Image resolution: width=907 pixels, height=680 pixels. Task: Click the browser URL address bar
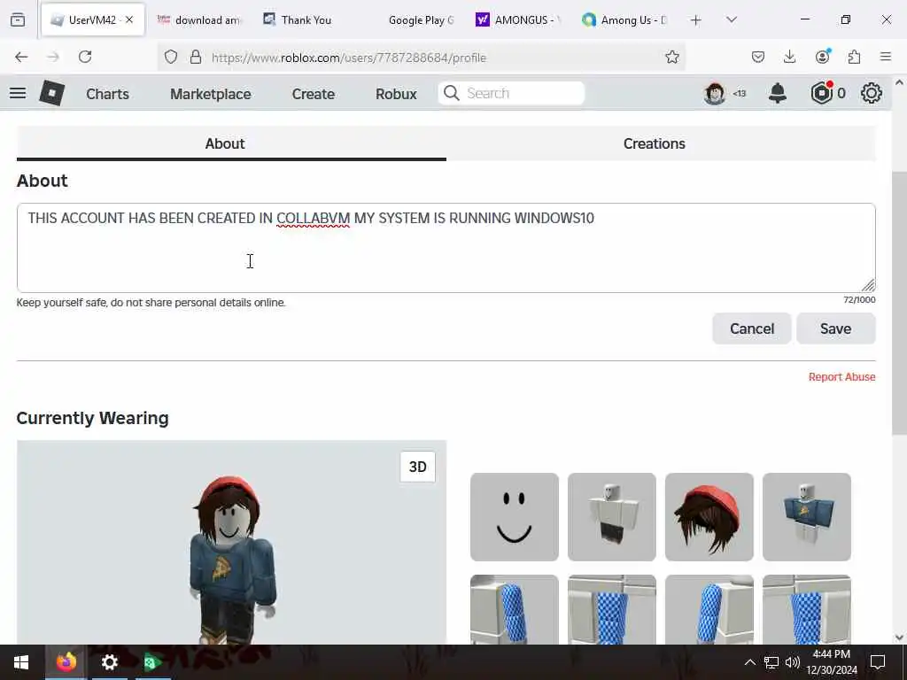[x=422, y=58]
